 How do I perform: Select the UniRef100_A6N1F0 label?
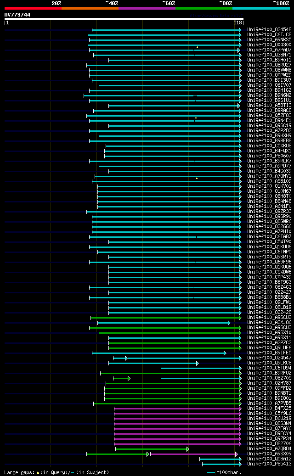point(269,207)
